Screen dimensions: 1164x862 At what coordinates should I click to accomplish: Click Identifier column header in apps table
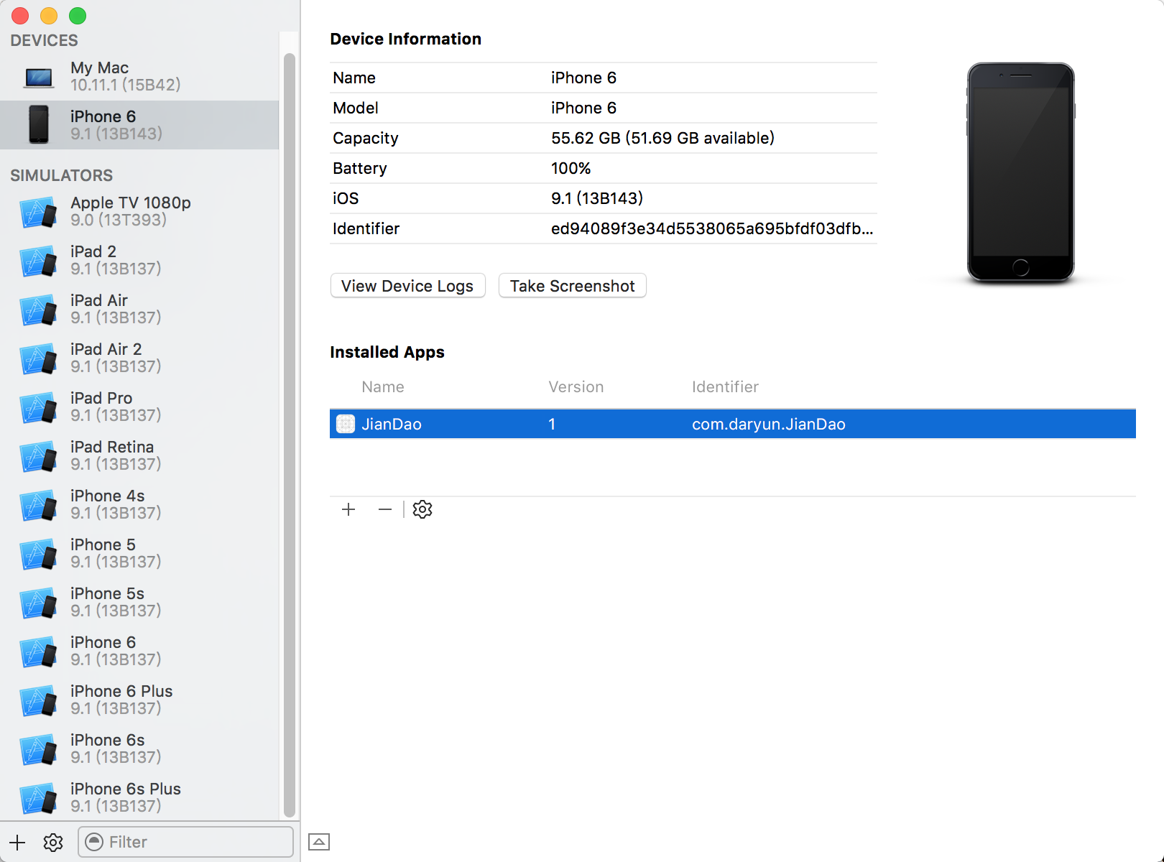coord(725,387)
